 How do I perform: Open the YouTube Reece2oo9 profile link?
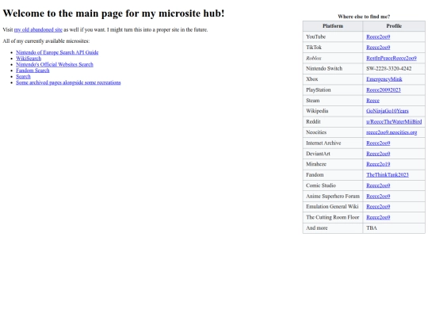(378, 36)
